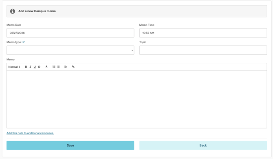Open the text color picker
273x159 pixels.
tap(46, 67)
